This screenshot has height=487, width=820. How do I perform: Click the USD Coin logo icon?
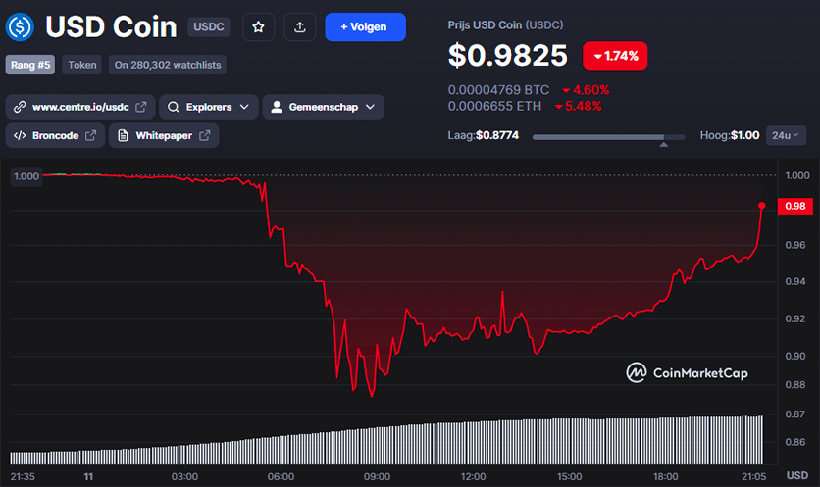[20, 27]
